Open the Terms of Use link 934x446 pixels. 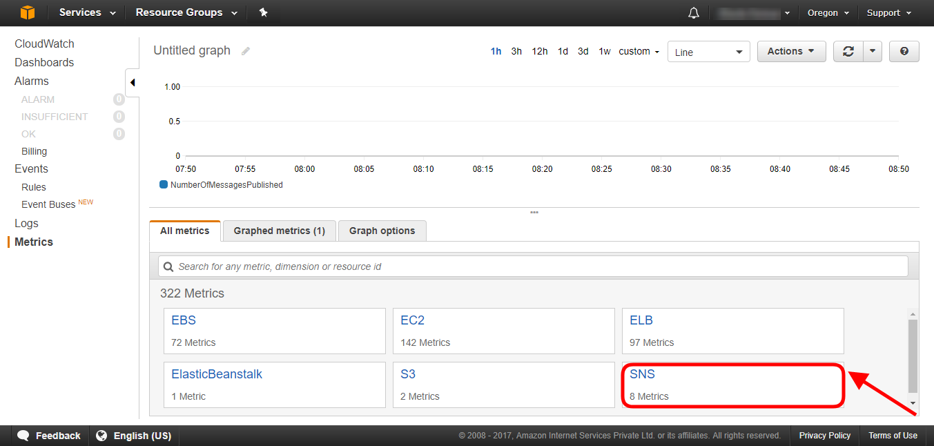893,436
